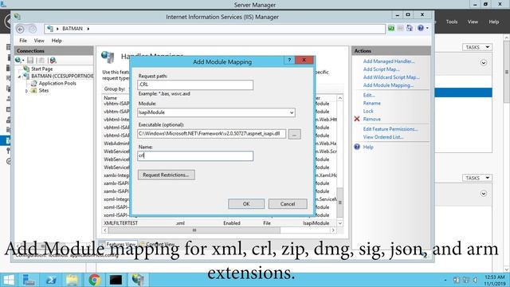
Task: Open Command Prompt from taskbar
Action: (116, 280)
